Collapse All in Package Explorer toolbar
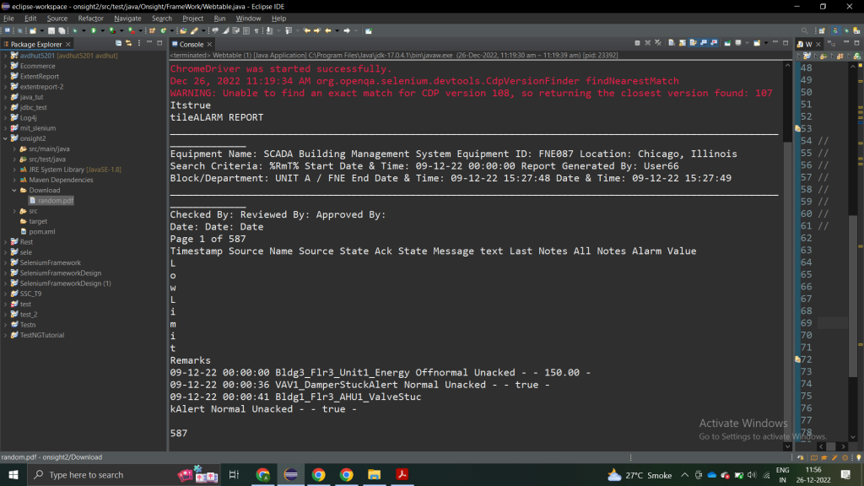The image size is (864, 486). click(118, 43)
